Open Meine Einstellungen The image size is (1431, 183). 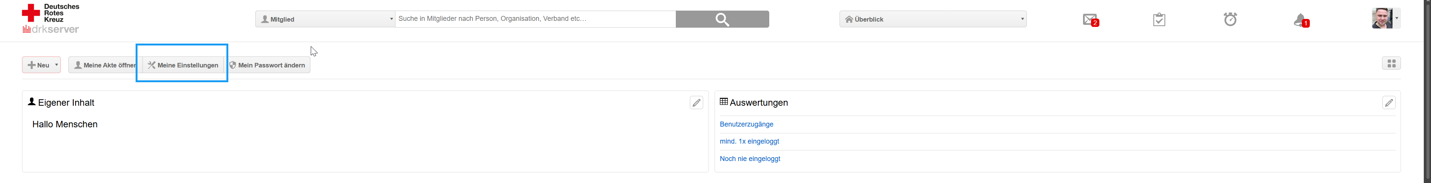[x=183, y=66]
